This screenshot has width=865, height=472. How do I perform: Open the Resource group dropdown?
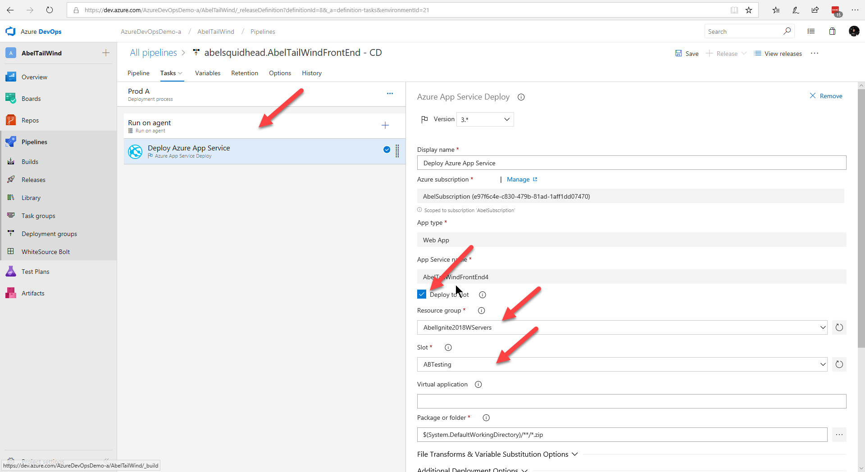tap(622, 327)
